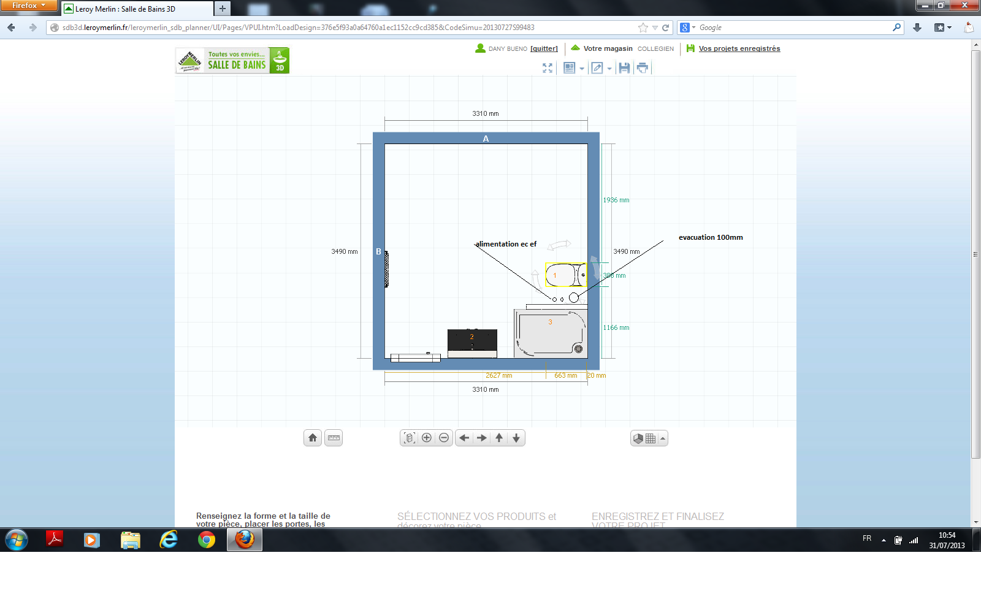Viewport: 981px width, 596px height.
Task: Toggle the ruler measurement tool
Action: [334, 438]
